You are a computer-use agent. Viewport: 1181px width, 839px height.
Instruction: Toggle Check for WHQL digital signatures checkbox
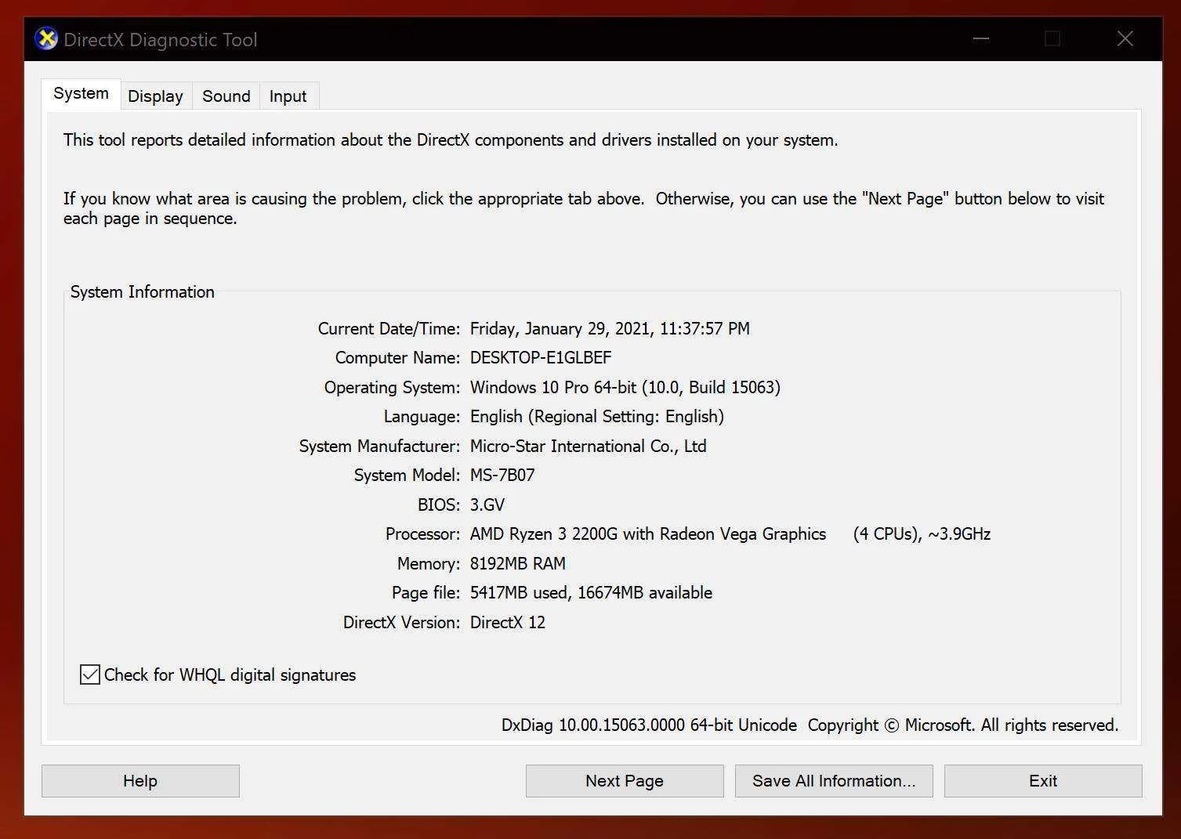(90, 674)
